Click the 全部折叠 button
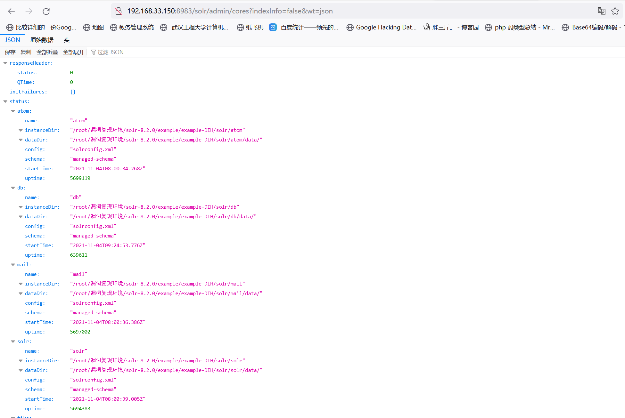625x418 pixels. [x=47, y=52]
